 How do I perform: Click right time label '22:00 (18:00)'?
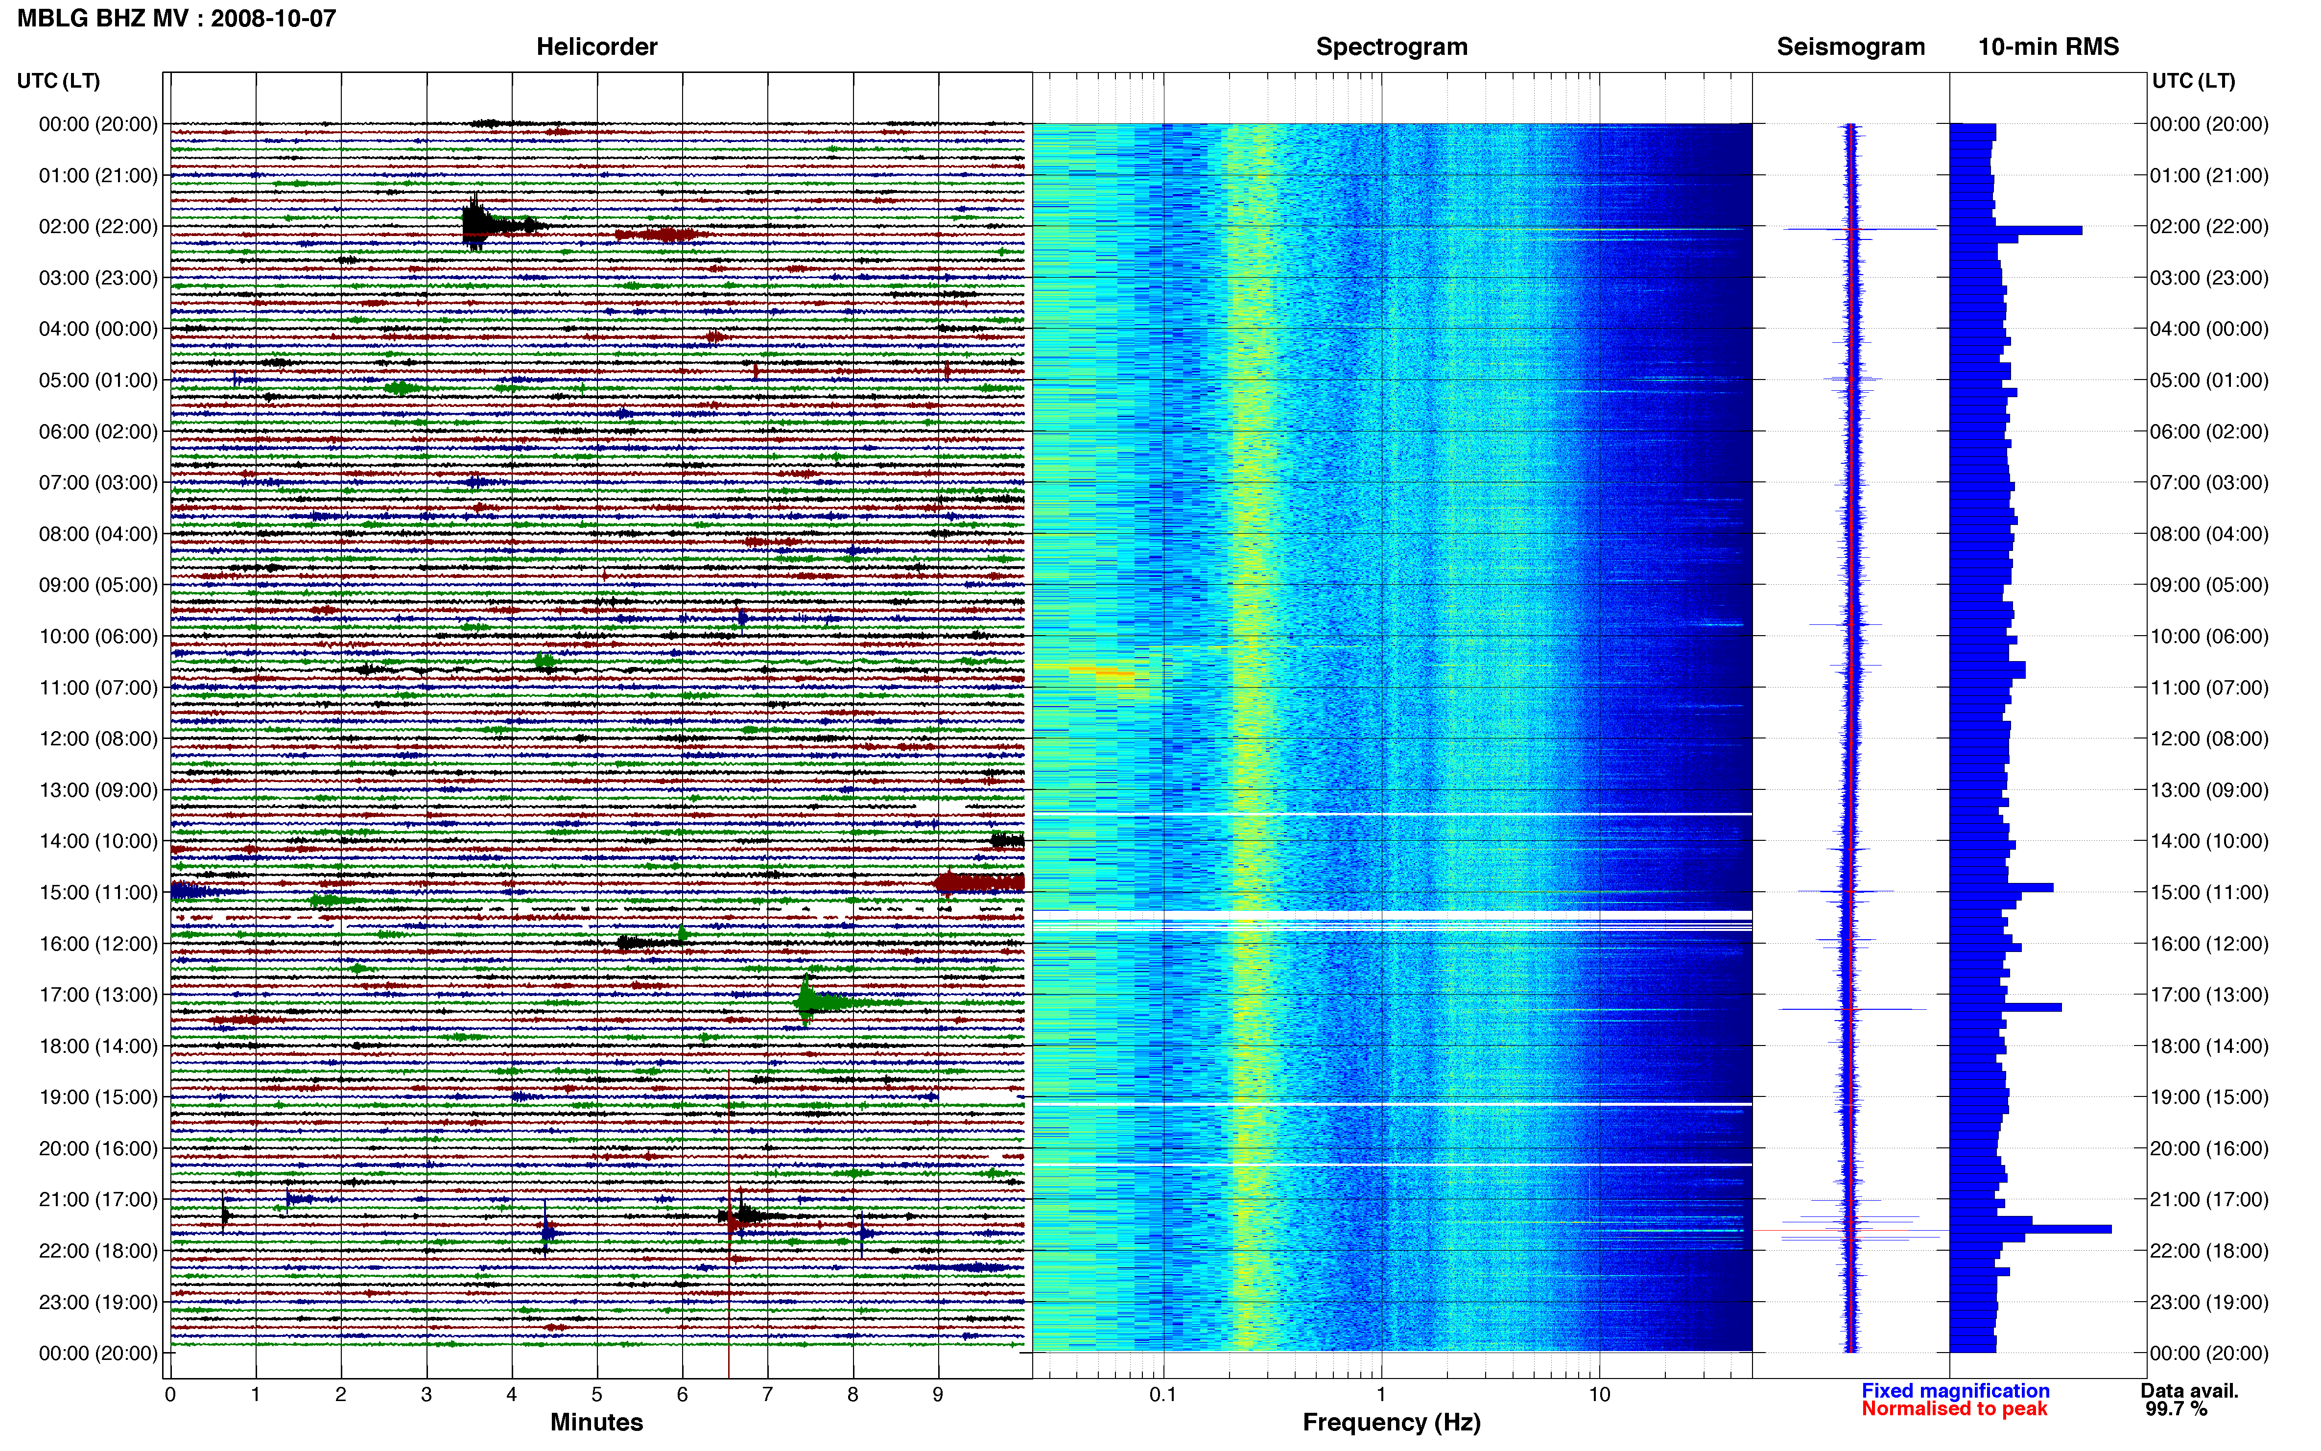(x=2209, y=1250)
